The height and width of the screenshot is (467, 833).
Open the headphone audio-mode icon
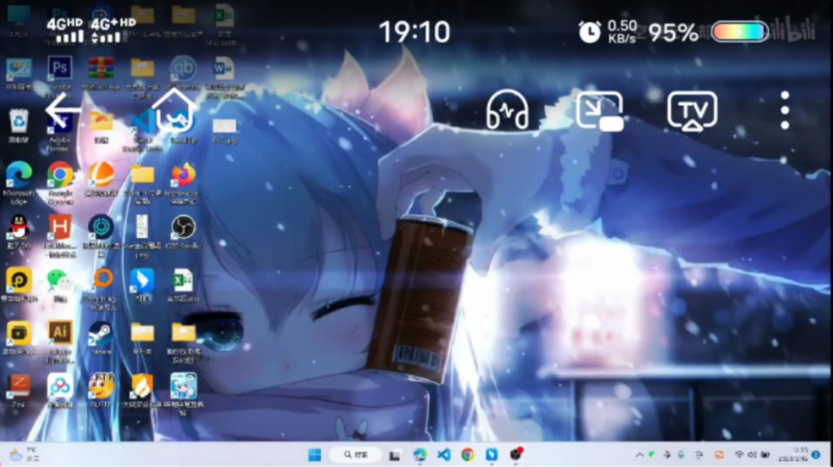(508, 111)
